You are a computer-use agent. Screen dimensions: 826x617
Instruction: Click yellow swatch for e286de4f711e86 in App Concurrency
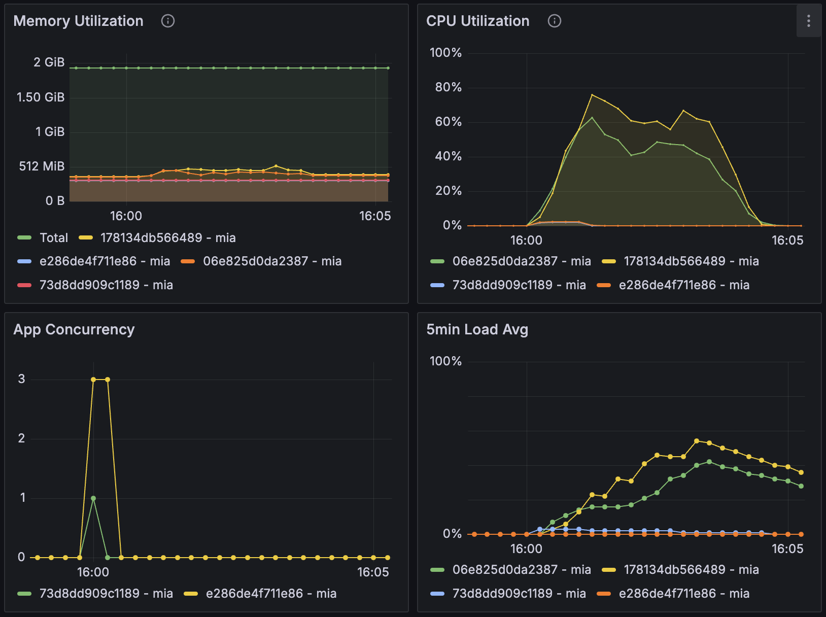pos(191,594)
